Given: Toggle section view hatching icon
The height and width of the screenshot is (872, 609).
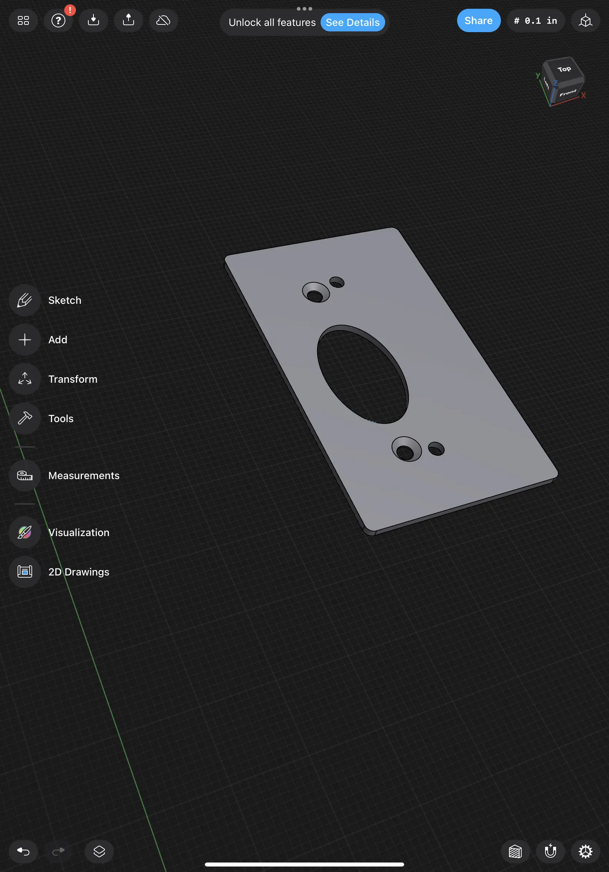Looking at the screenshot, I should coord(515,852).
